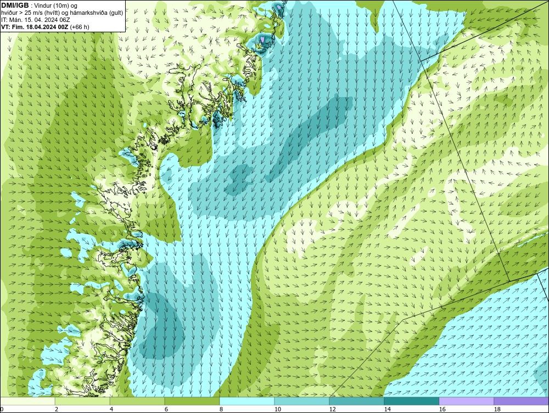Click the legend label '8'
The height and width of the screenshot is (413, 549).
point(221,409)
